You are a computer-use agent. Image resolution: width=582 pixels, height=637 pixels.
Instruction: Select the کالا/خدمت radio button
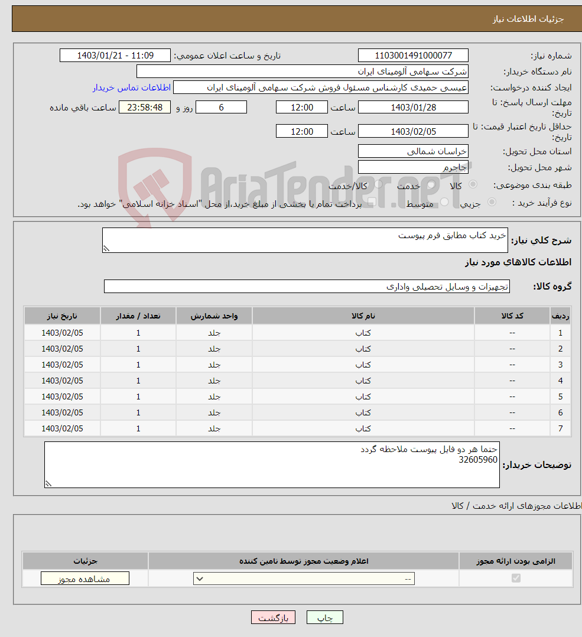(x=378, y=184)
